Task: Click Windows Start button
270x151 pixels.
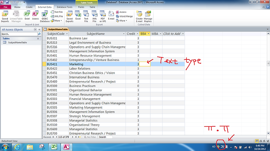Action: (x=5, y=147)
